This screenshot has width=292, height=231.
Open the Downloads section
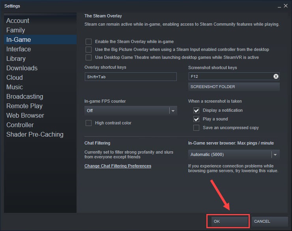point(40,68)
